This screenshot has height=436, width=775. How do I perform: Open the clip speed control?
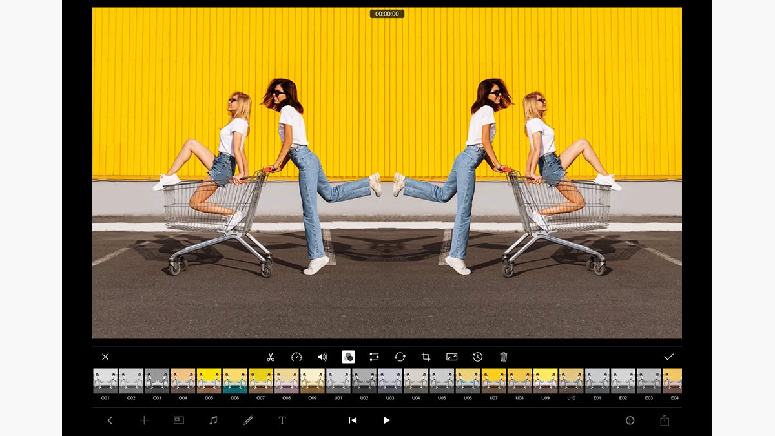coord(297,356)
